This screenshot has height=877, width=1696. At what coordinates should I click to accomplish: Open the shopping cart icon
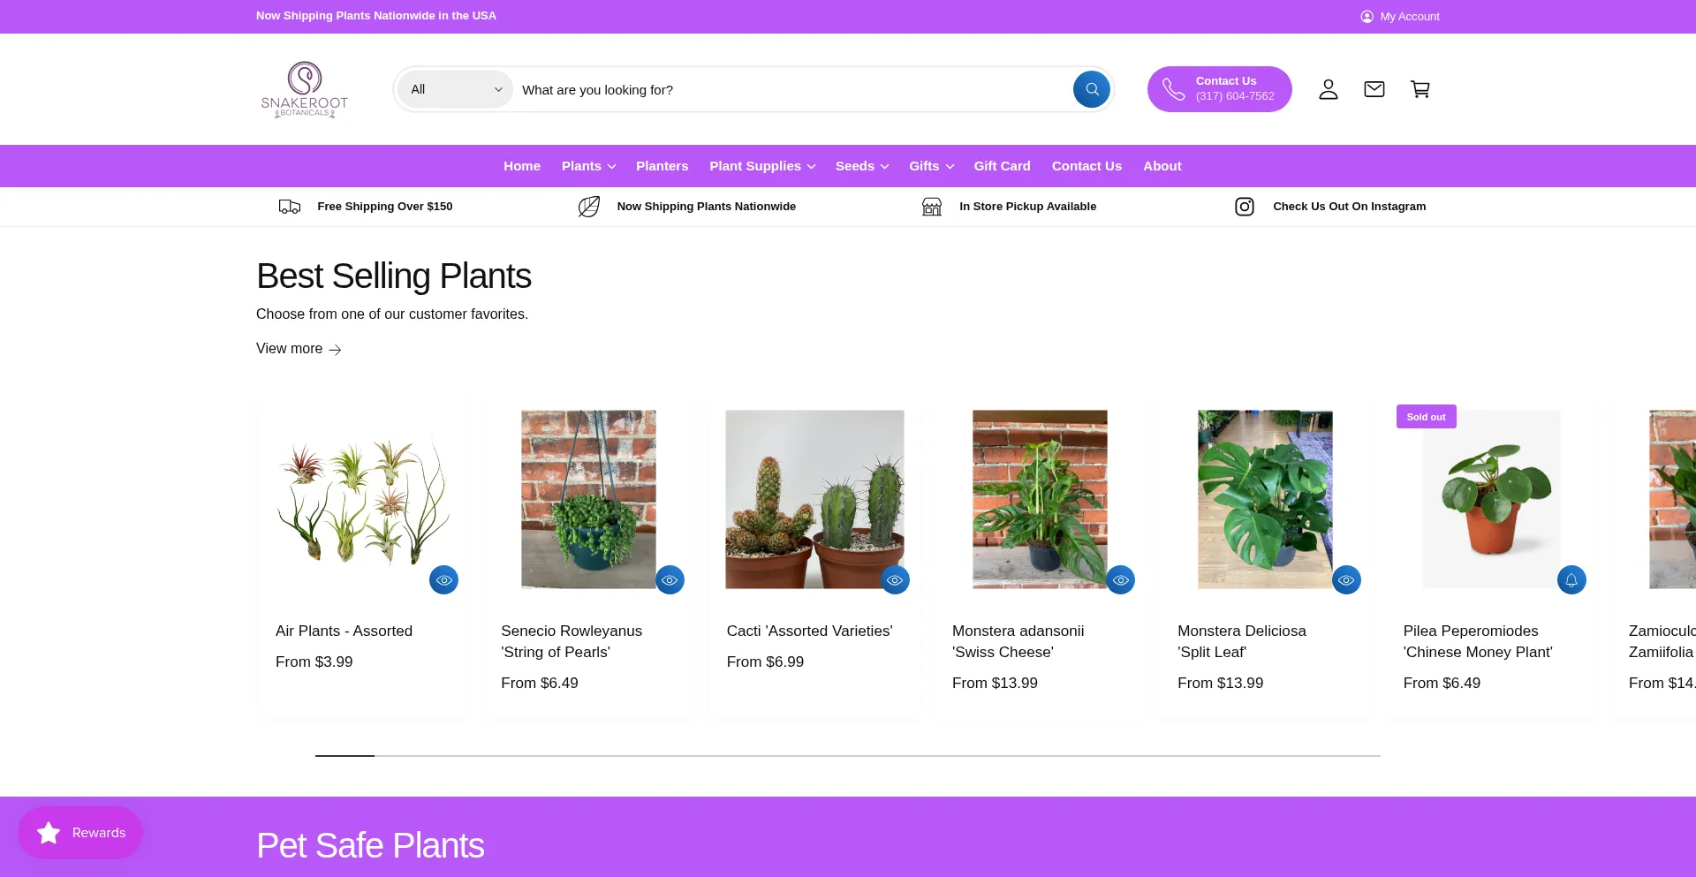[x=1420, y=89]
